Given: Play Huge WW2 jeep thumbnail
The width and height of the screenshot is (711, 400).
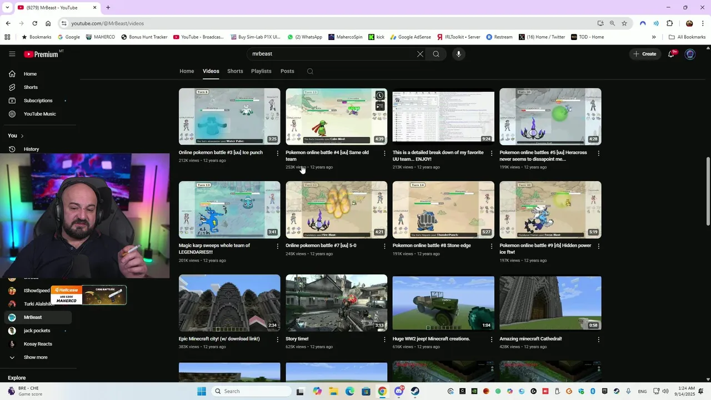Looking at the screenshot, I should (x=443, y=303).
